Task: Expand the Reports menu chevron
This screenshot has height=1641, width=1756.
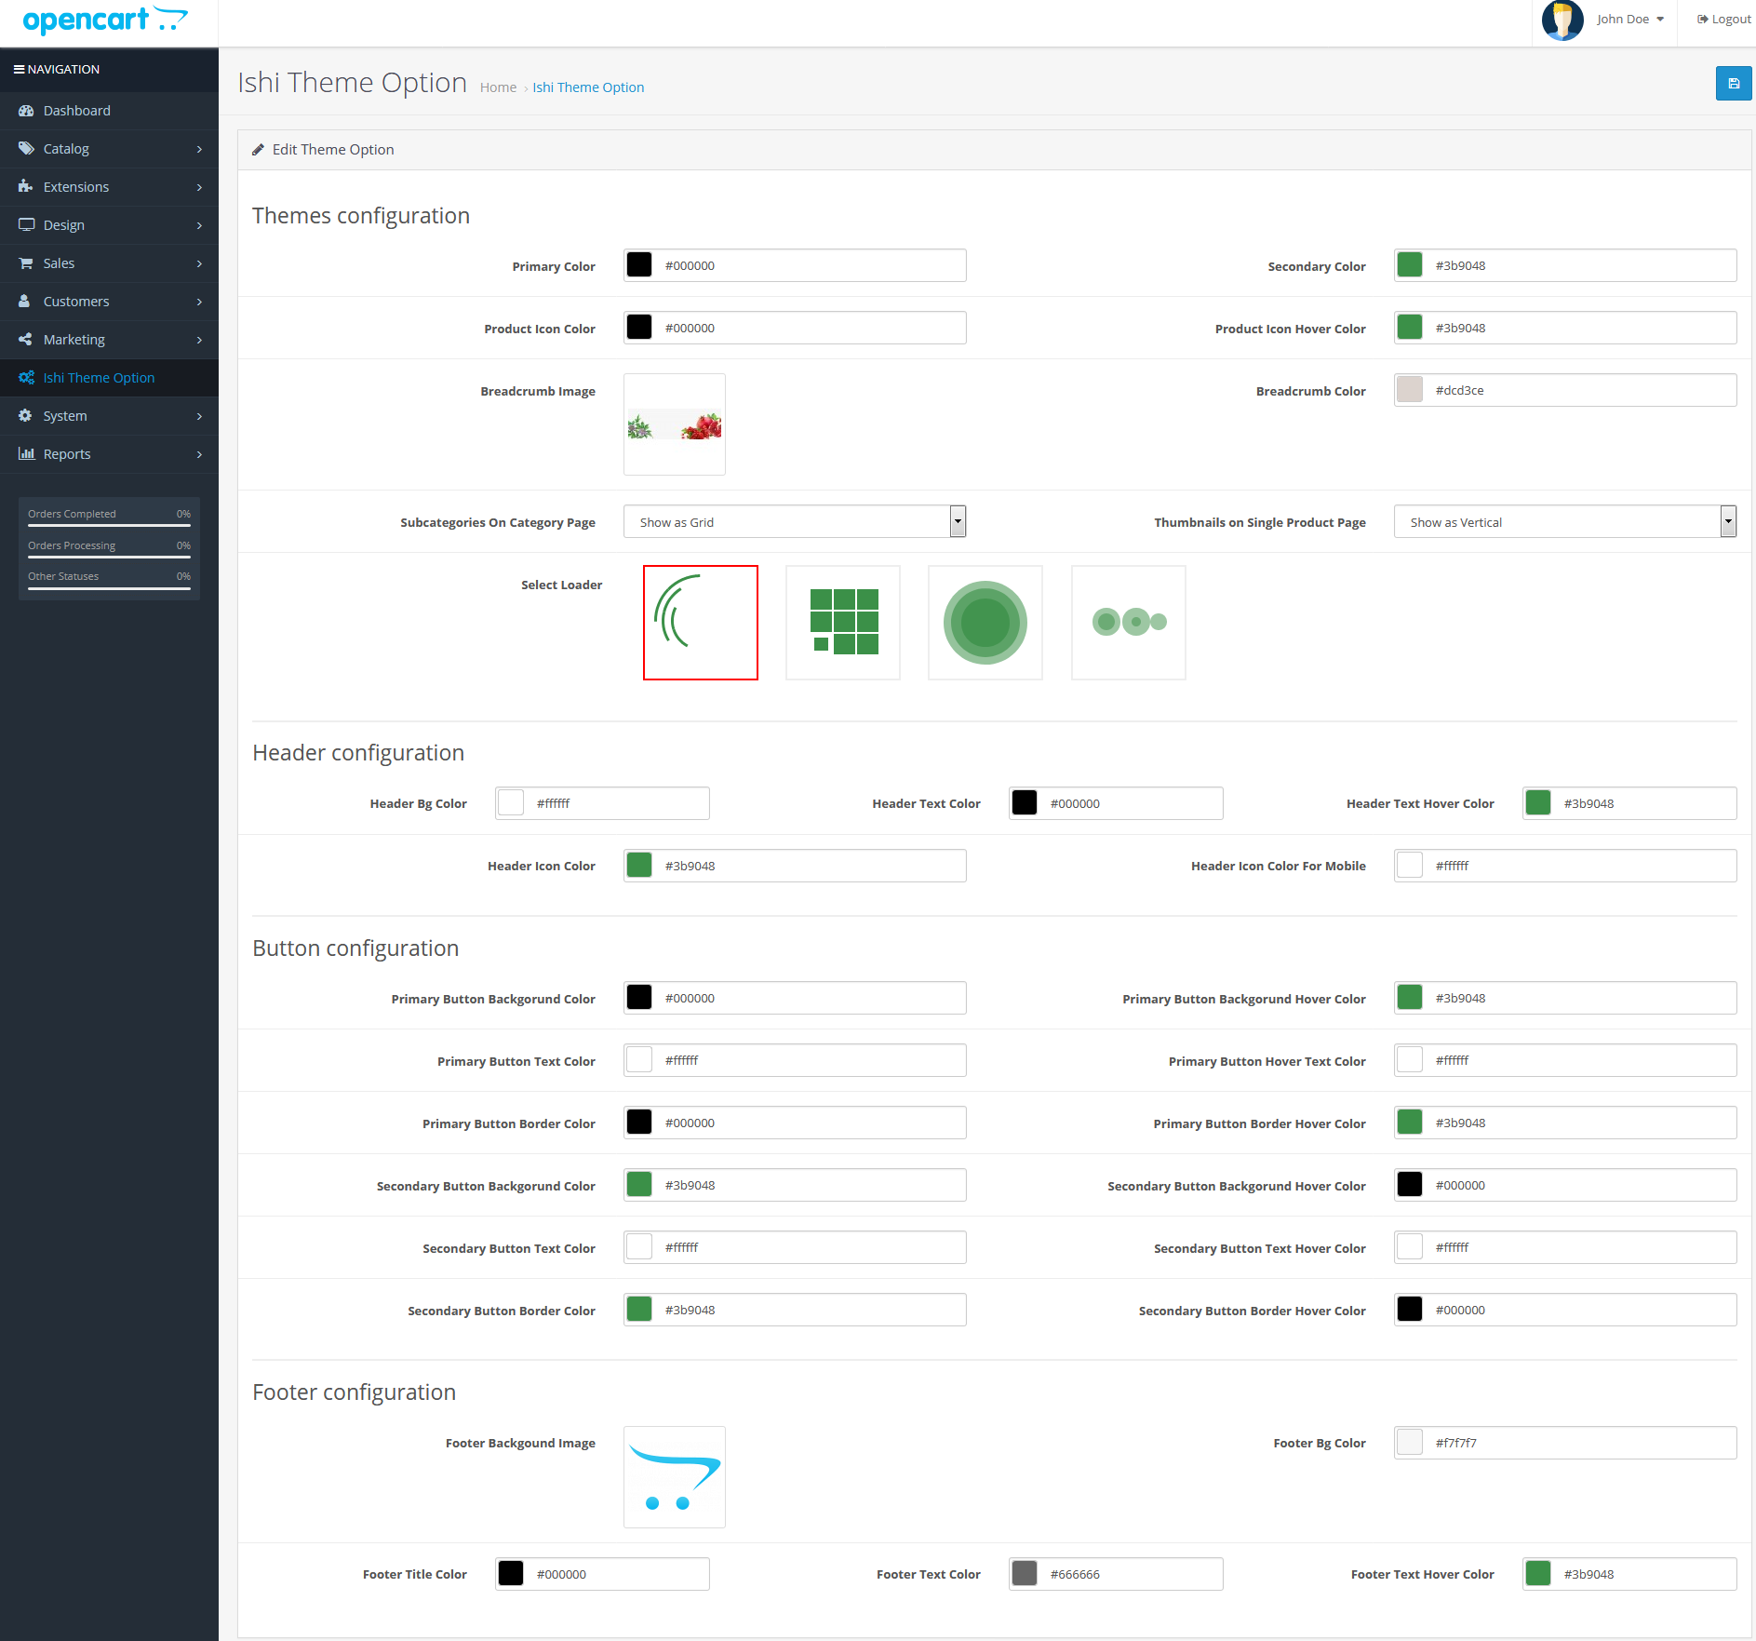Action: click(199, 454)
